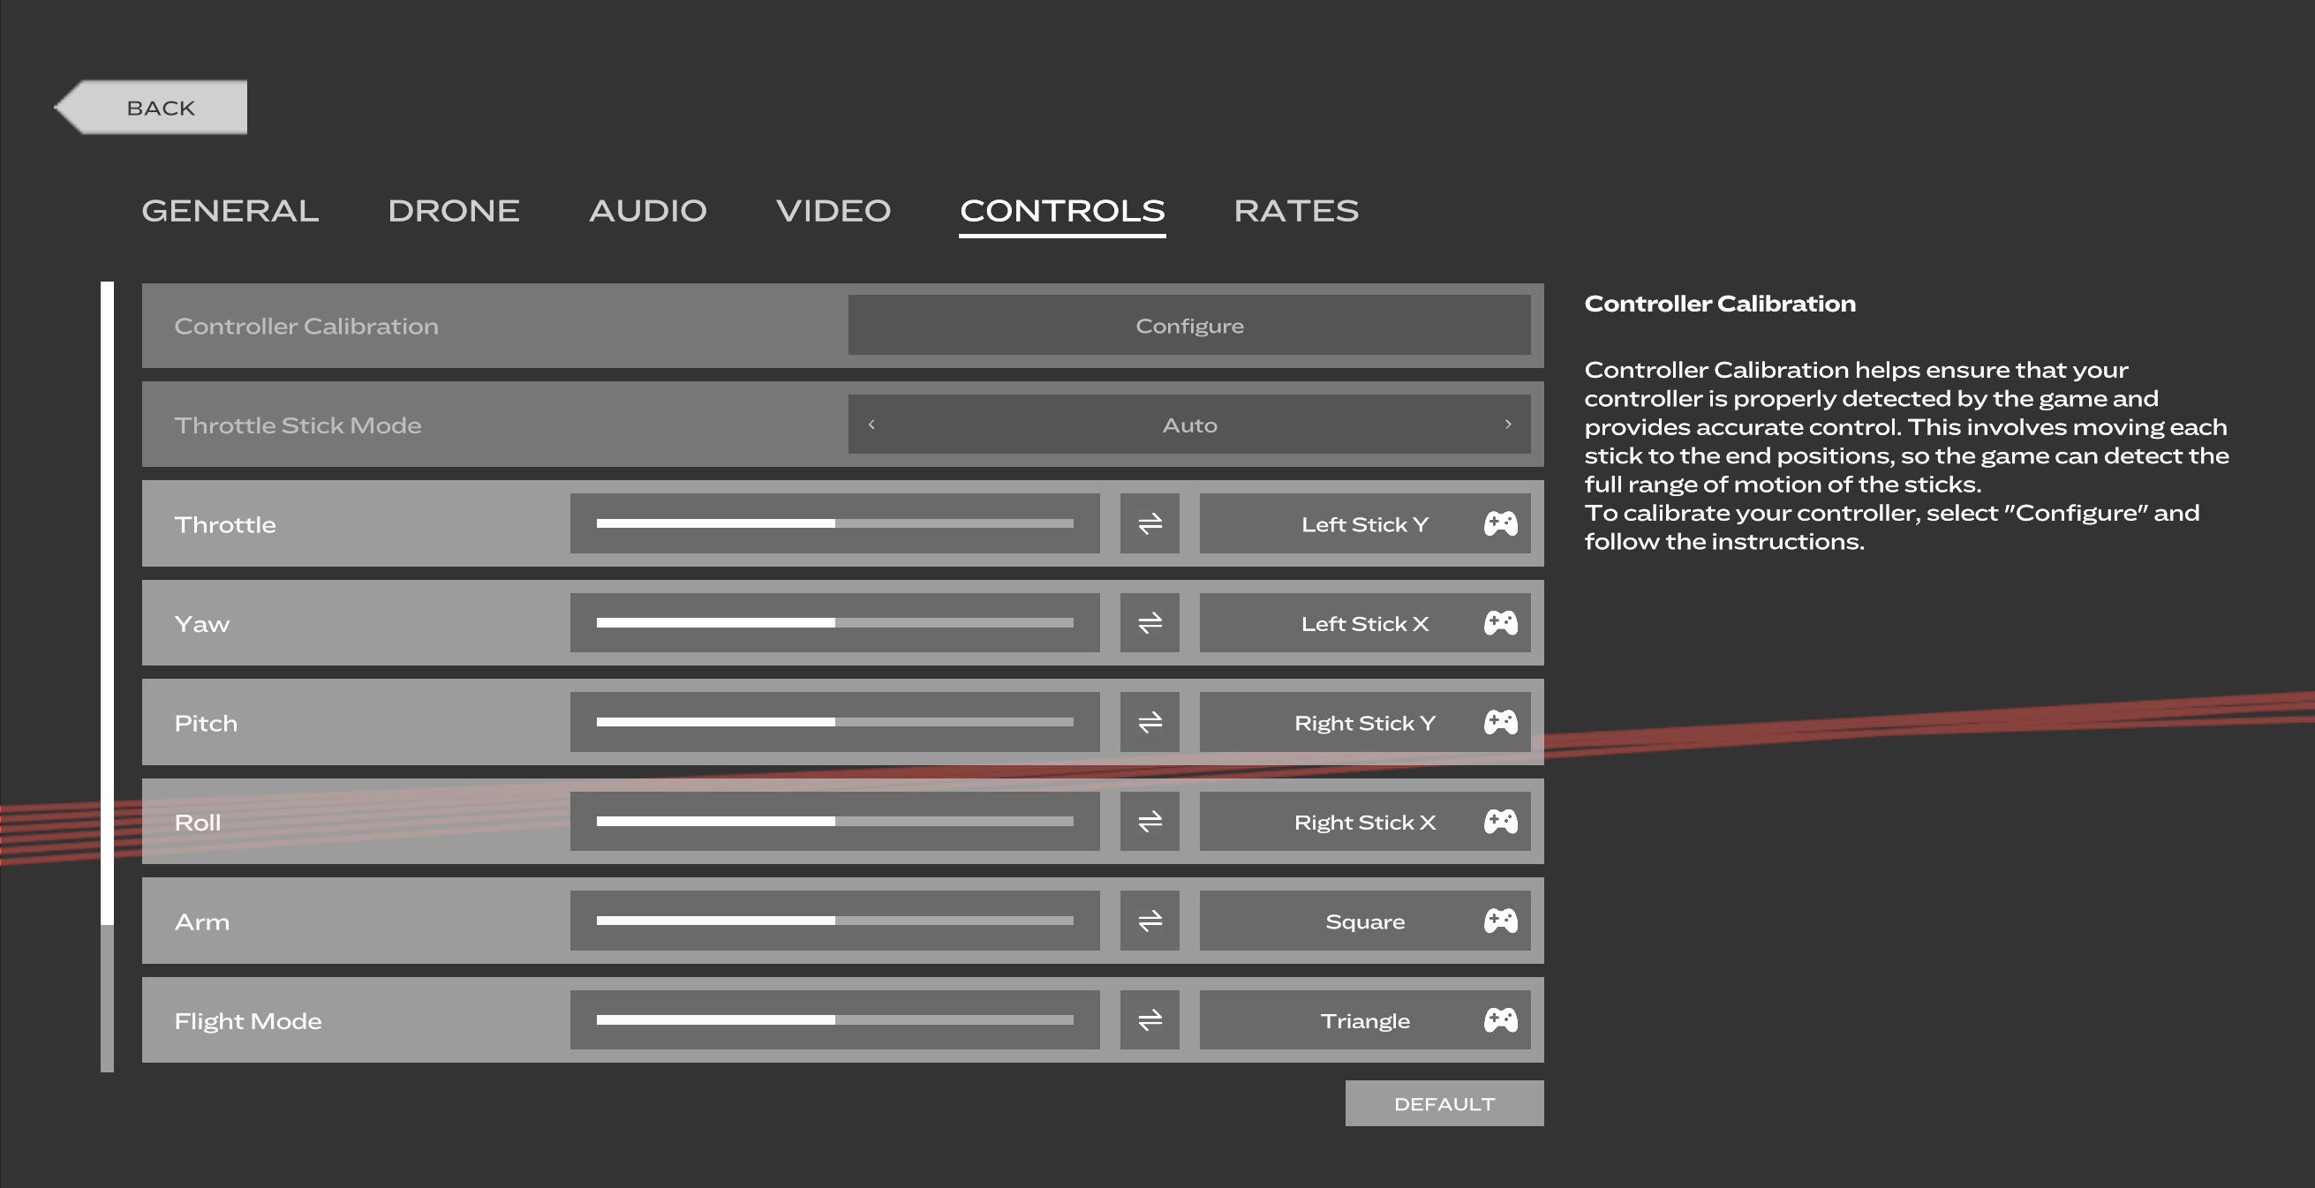The height and width of the screenshot is (1188, 2315).
Task: Click the Roll row label
Action: pyautogui.click(x=198, y=823)
